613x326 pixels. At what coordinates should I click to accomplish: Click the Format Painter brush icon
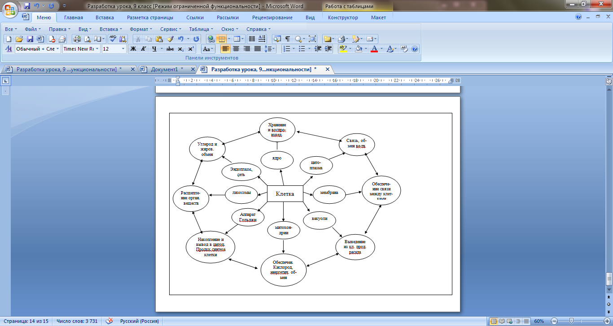170,39
